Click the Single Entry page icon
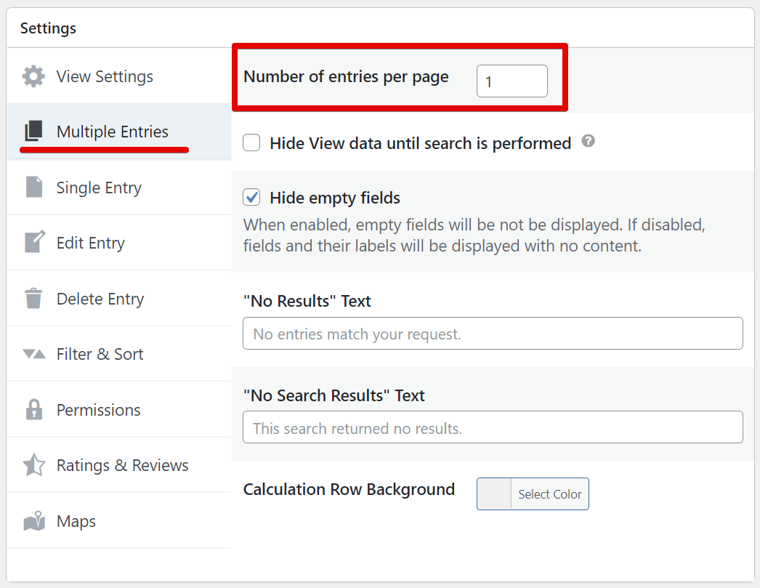The width and height of the screenshot is (760, 588). pyautogui.click(x=34, y=188)
